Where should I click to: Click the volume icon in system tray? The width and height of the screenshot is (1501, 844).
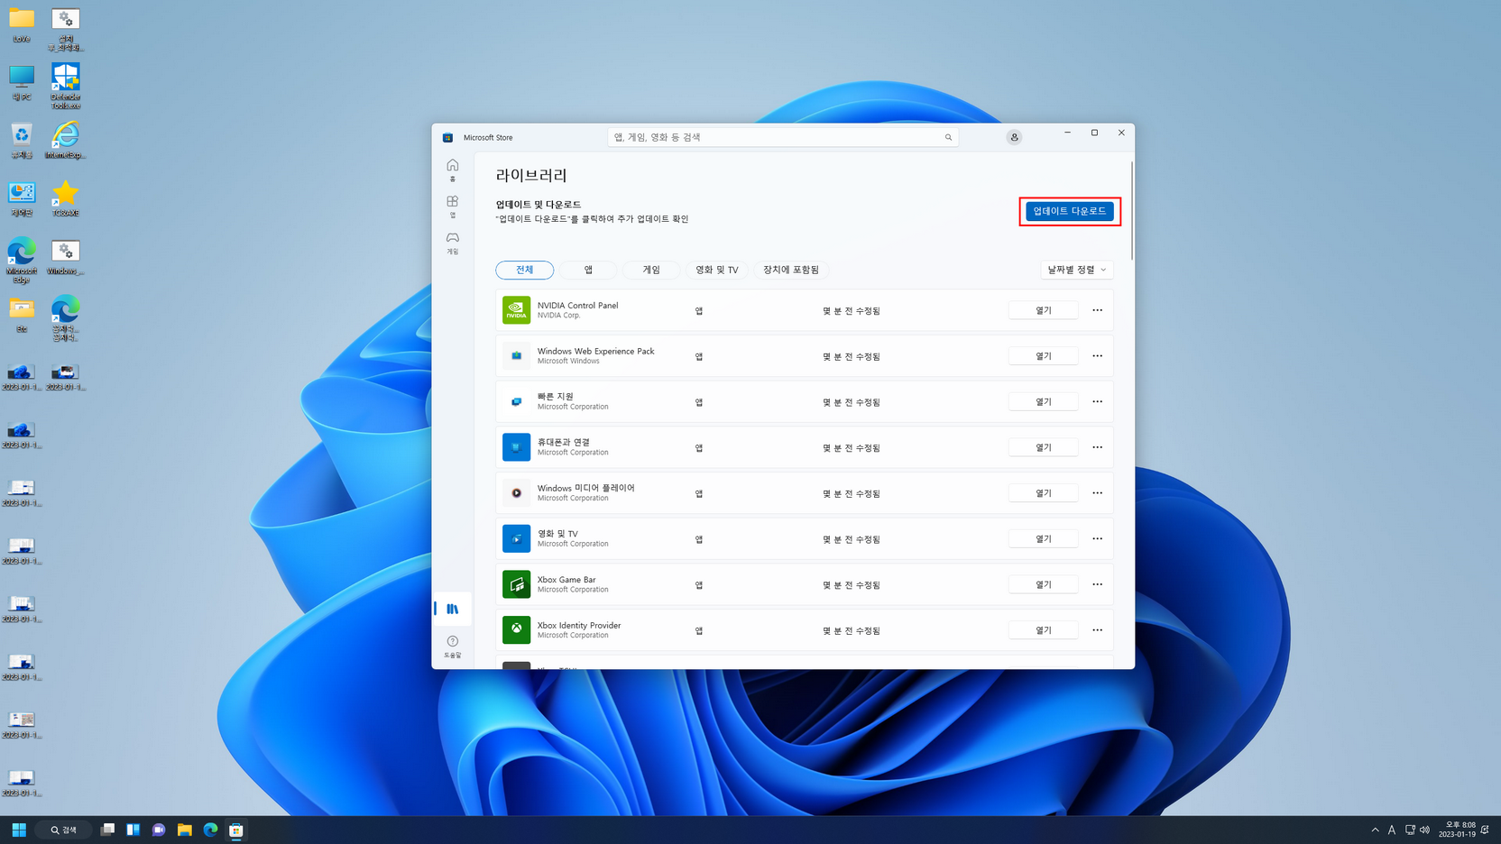(x=1424, y=830)
